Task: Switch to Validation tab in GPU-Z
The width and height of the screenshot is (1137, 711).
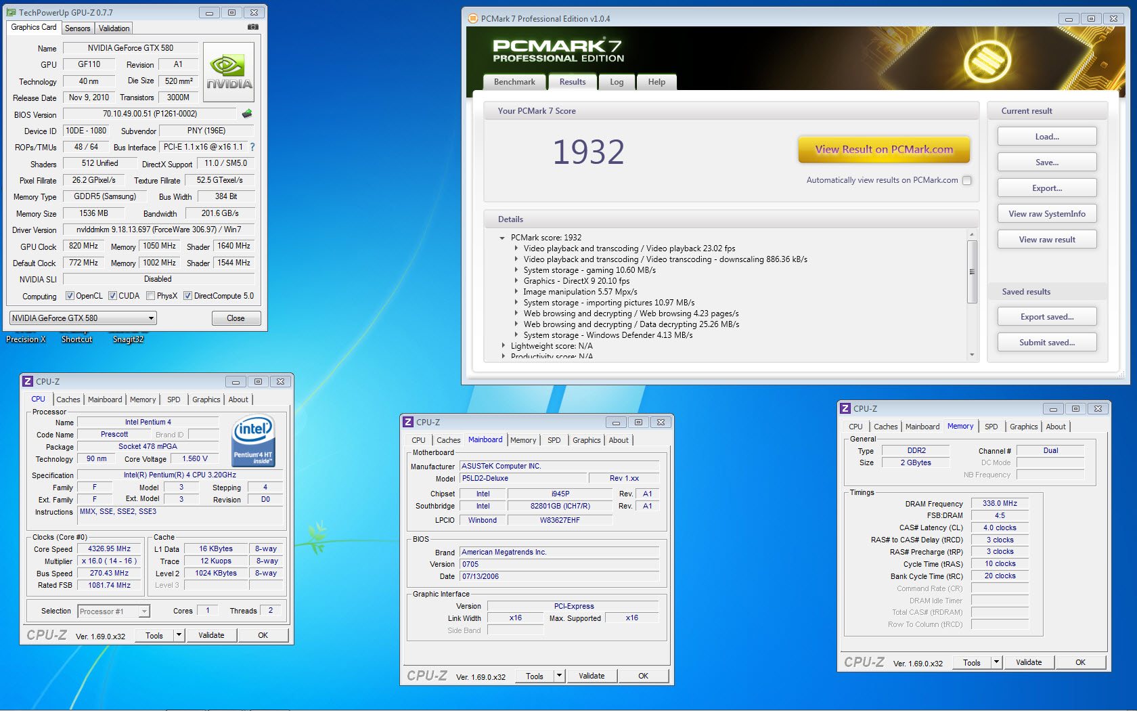Action: (x=114, y=28)
